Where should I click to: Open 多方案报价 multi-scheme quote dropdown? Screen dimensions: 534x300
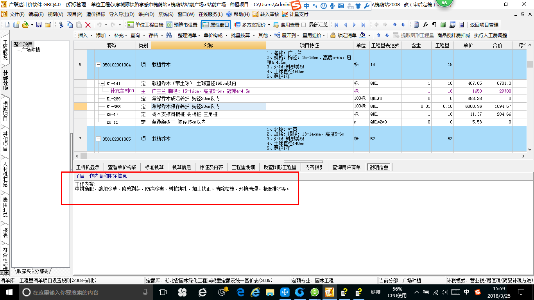coord(253,25)
